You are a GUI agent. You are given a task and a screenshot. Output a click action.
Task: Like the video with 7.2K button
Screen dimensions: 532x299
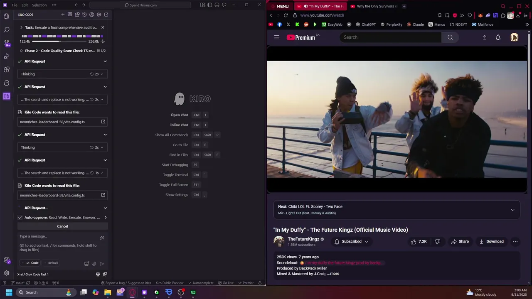point(419,242)
